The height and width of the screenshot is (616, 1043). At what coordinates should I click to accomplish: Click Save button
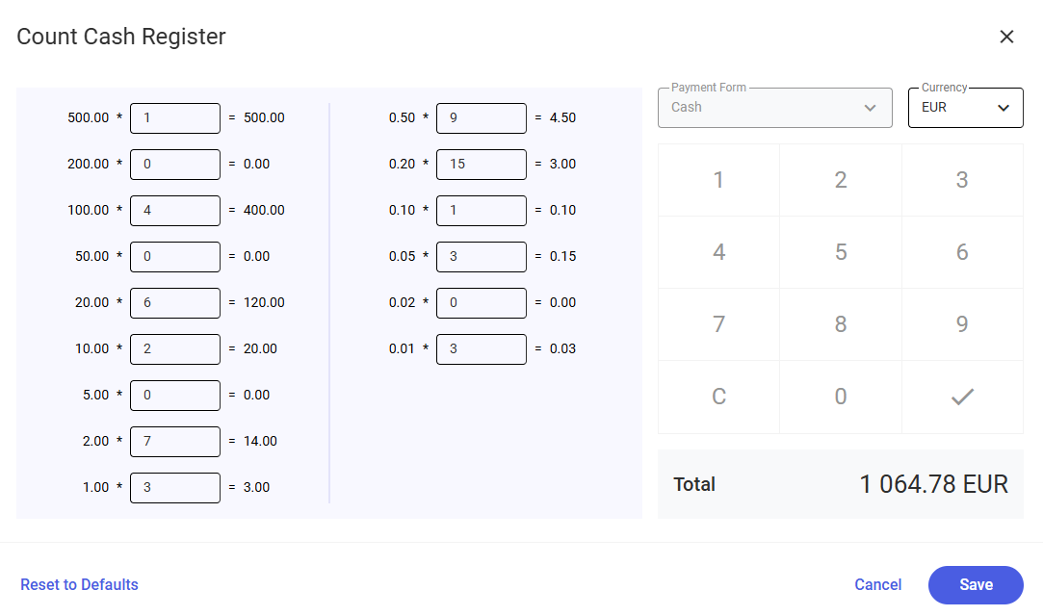[975, 585]
